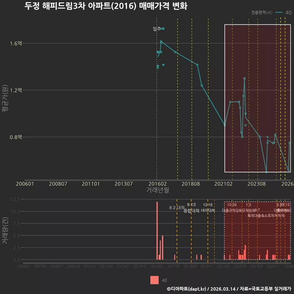Click the 12.5 volume axis label
The height and width of the screenshot is (294, 294).
click(15, 199)
